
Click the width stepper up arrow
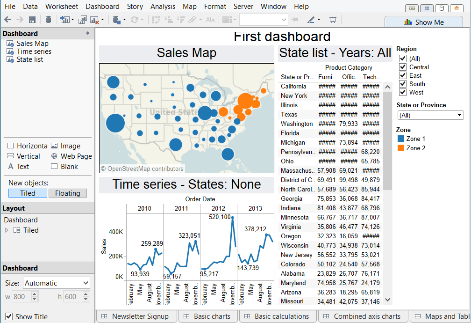tap(35, 294)
